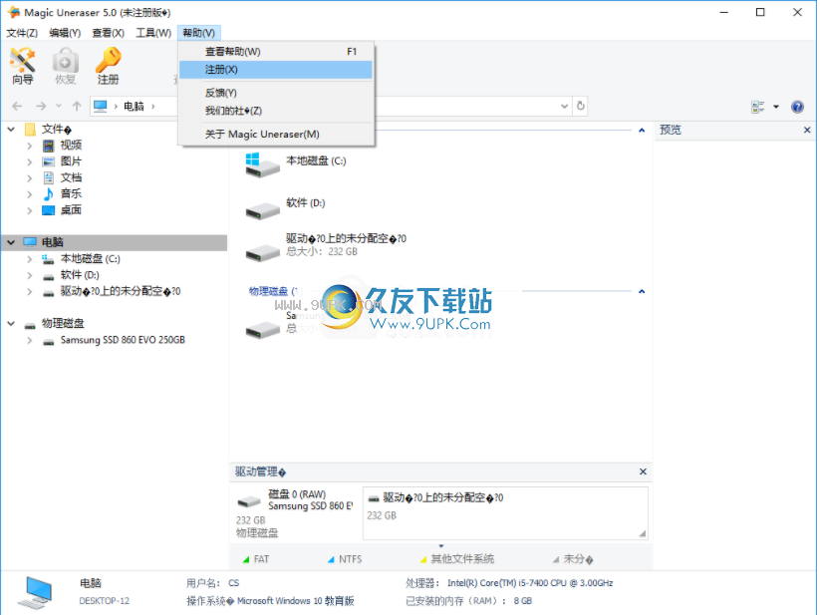Open the 文件(Z) menu
Screen dimensions: 820x615
(22, 33)
